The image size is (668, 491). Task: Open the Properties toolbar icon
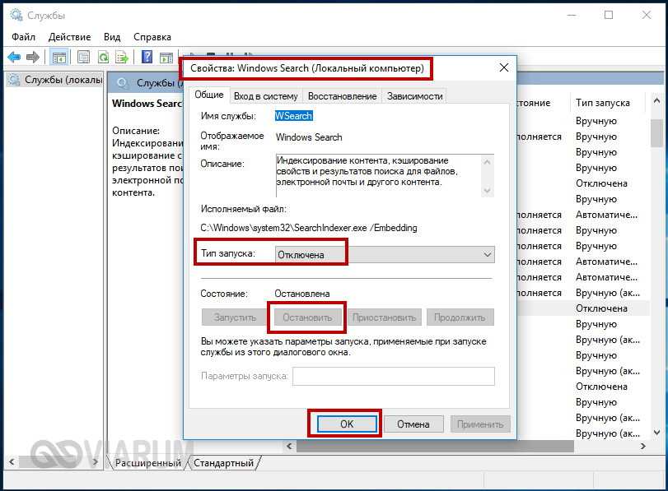coord(83,57)
